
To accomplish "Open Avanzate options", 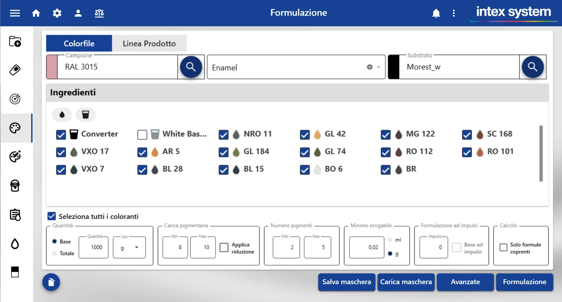I will [x=465, y=282].
